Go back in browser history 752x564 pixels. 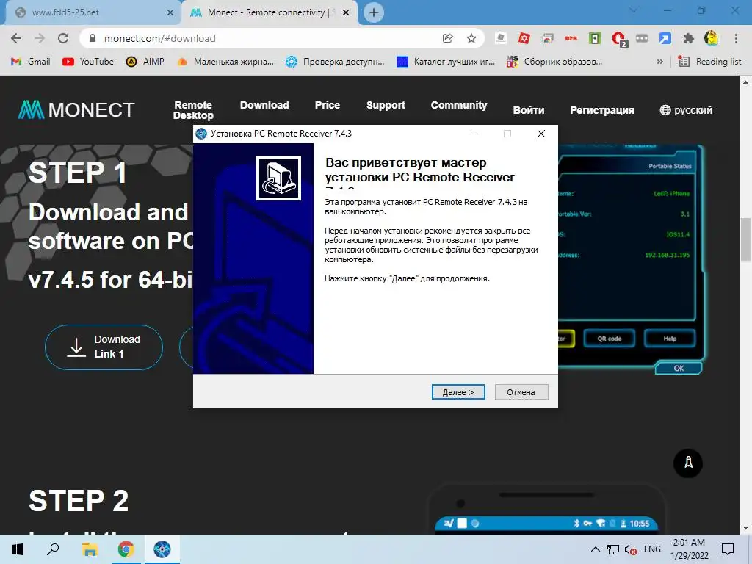pyautogui.click(x=16, y=38)
